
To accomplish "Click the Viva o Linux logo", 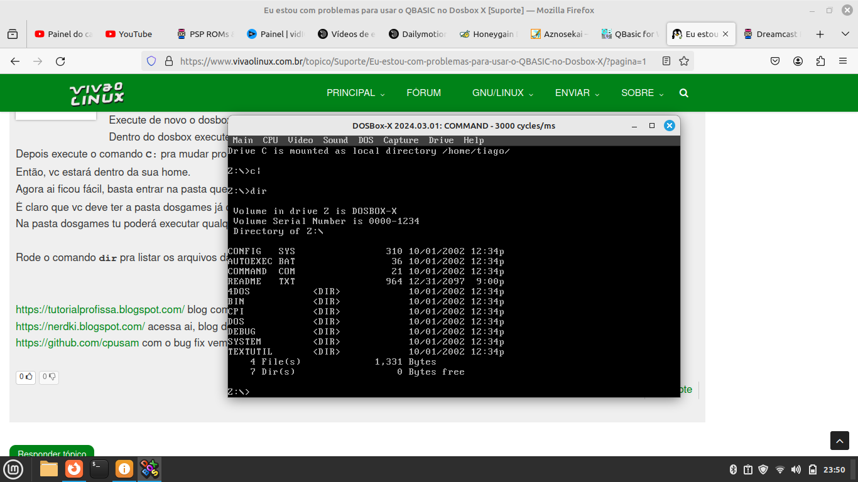I will (97, 94).
